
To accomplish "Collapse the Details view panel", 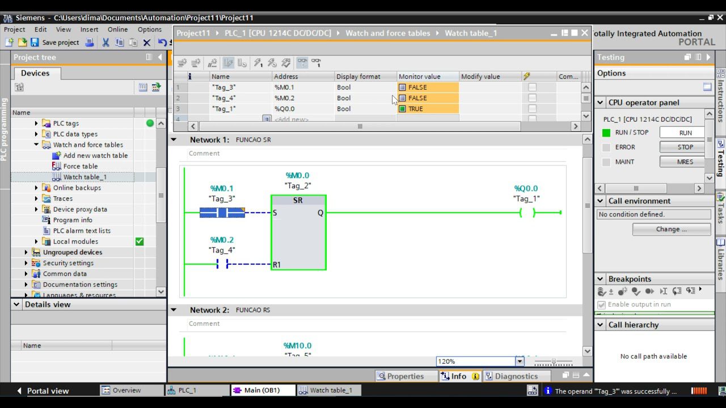I will pyautogui.click(x=16, y=304).
